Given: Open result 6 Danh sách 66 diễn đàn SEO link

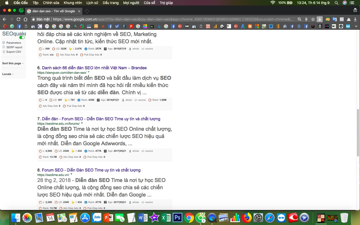Looking at the screenshot, I should [94, 68].
